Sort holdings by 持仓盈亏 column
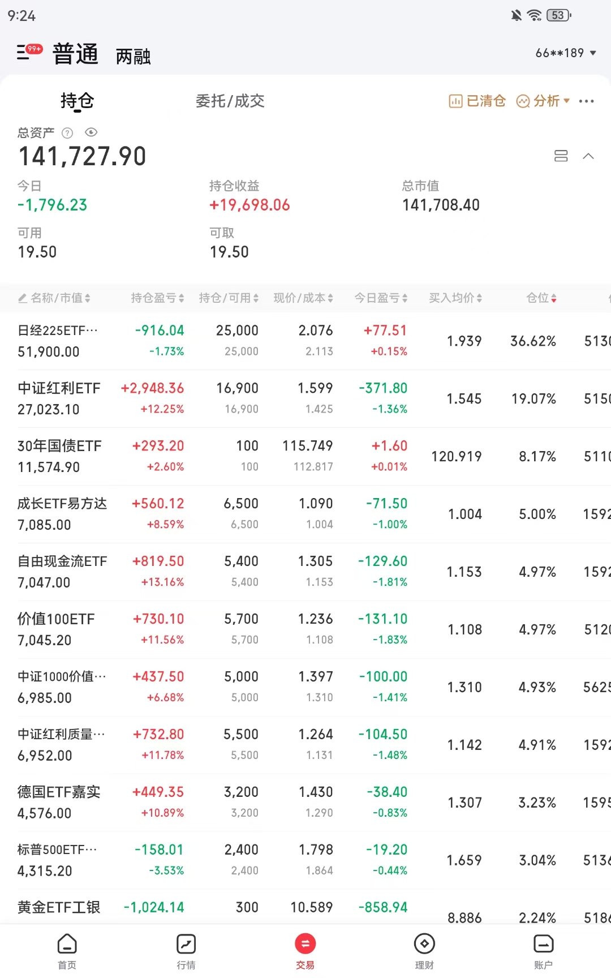 pyautogui.click(x=157, y=298)
